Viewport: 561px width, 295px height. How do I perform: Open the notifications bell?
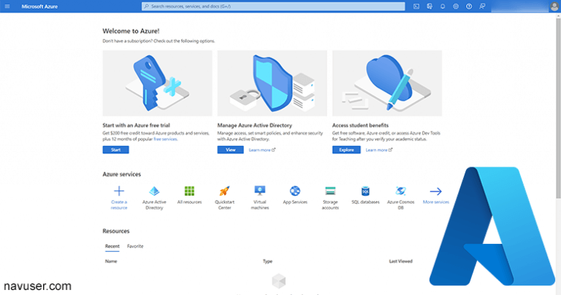pyautogui.click(x=443, y=7)
